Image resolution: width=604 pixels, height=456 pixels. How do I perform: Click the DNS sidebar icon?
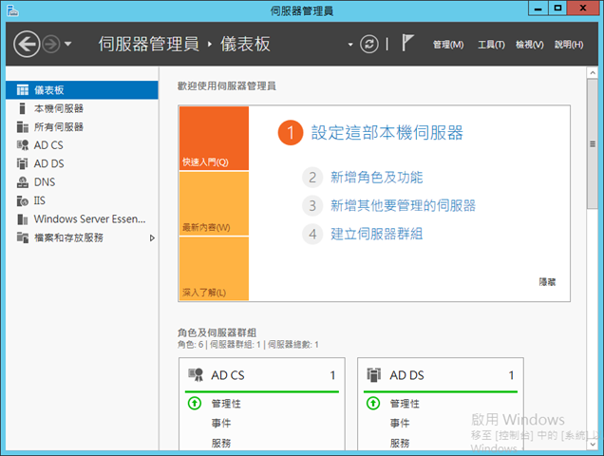[x=23, y=182]
